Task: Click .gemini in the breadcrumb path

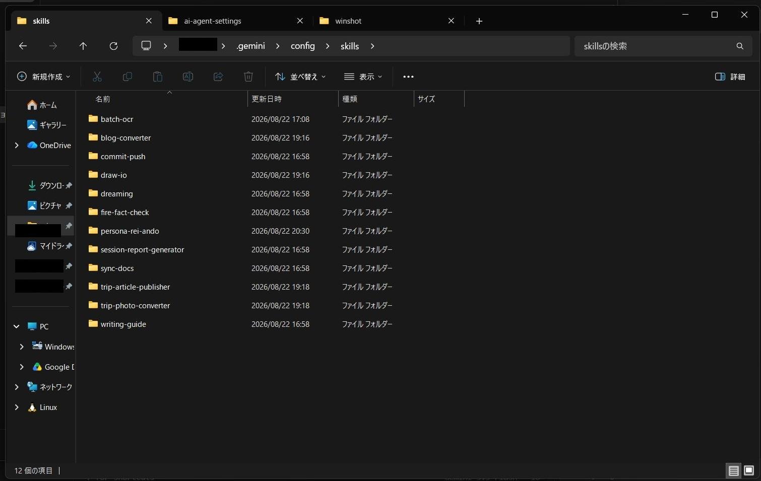Action: 251,46
